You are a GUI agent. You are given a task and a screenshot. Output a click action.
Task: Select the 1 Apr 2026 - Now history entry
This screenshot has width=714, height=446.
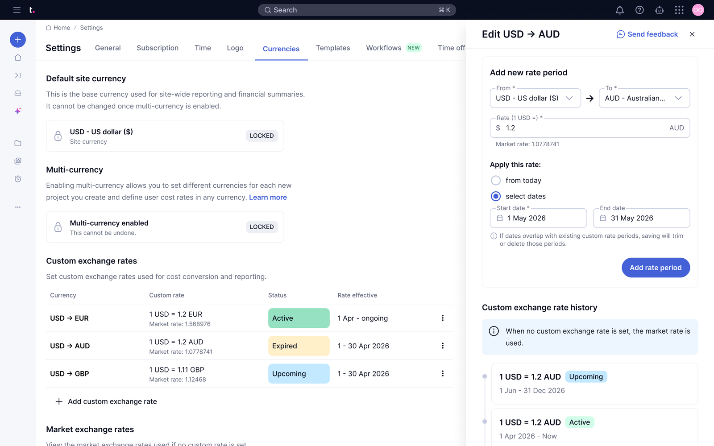point(594,428)
